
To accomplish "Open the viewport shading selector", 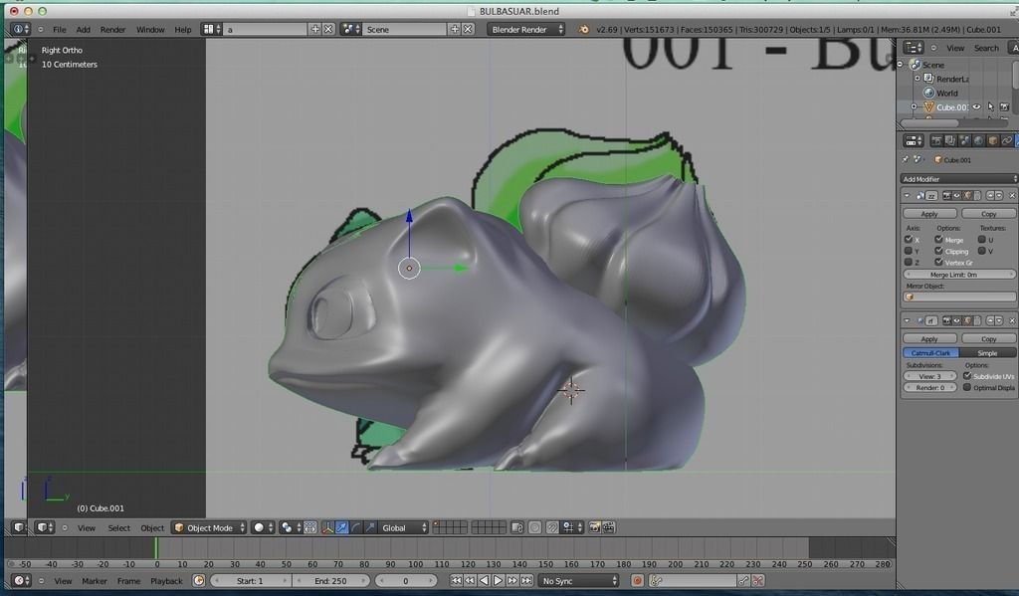I will pos(263,527).
